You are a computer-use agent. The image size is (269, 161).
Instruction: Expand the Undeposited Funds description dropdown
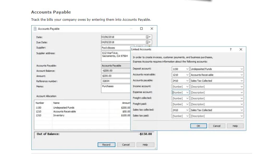242,69
